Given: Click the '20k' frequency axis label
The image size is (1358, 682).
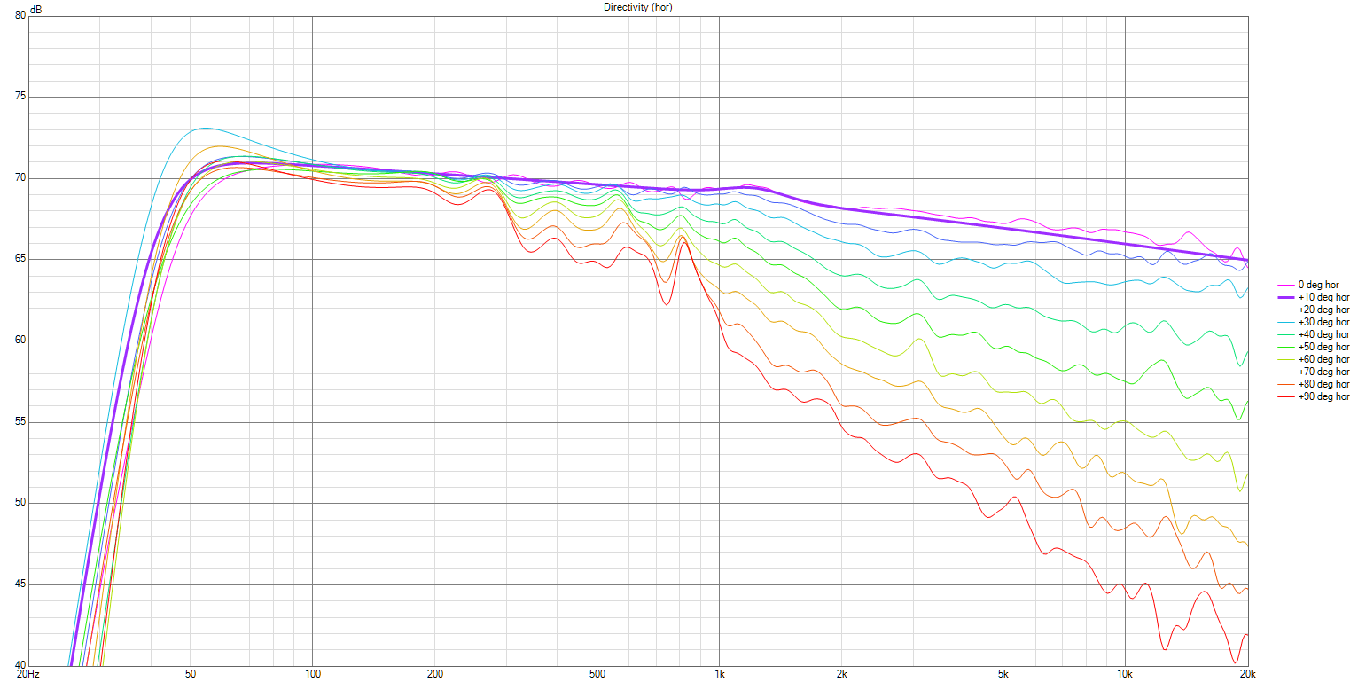Looking at the screenshot, I should pos(1247,675).
